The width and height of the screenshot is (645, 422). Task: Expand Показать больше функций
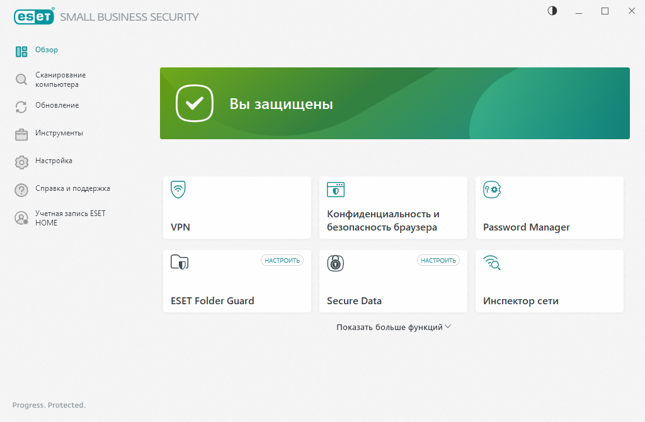click(393, 326)
